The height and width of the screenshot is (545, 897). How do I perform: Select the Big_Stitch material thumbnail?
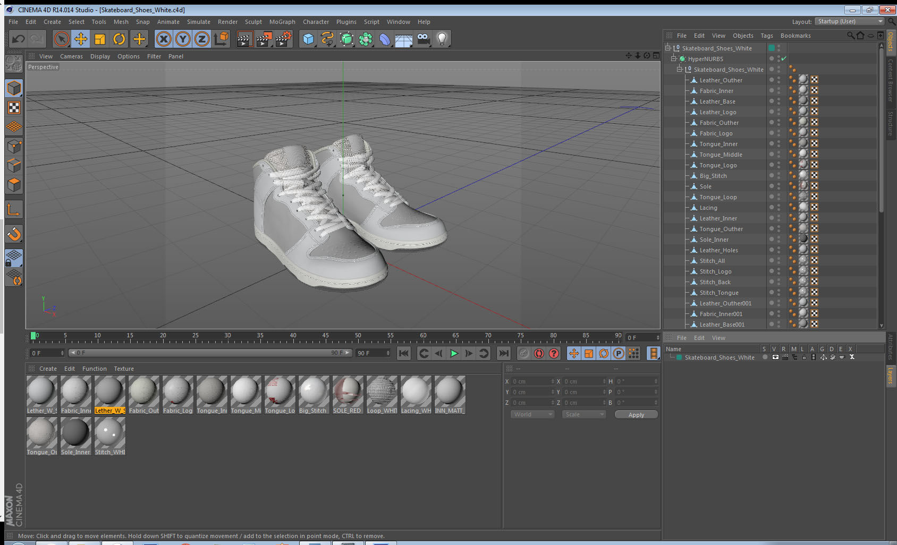coord(314,394)
